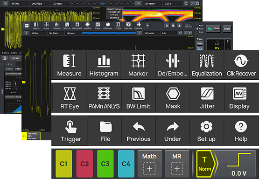Viewport: 259px width, 179px height.
Task: Click the 60 GHz bandwidth field in the back window
Action: pos(20,3)
